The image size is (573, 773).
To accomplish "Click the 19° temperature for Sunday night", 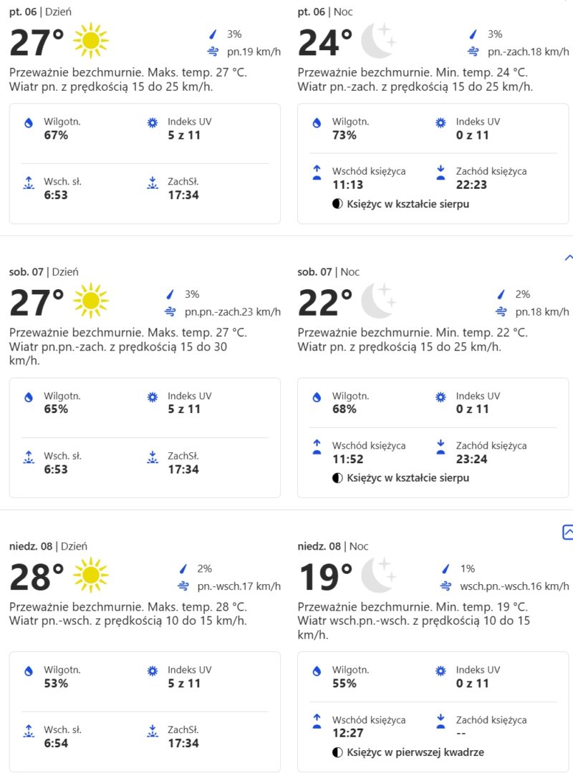I will 325,577.
